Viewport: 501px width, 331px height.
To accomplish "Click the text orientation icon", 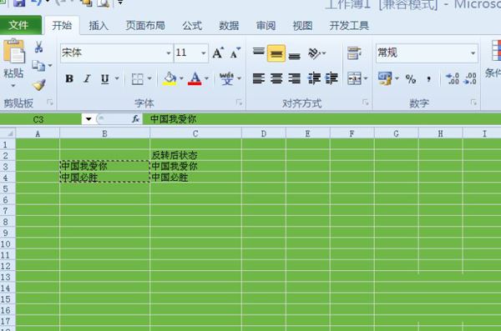I will (x=314, y=53).
